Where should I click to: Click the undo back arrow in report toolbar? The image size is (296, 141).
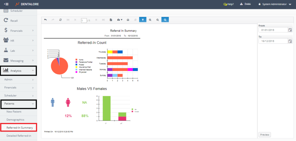(45, 20)
